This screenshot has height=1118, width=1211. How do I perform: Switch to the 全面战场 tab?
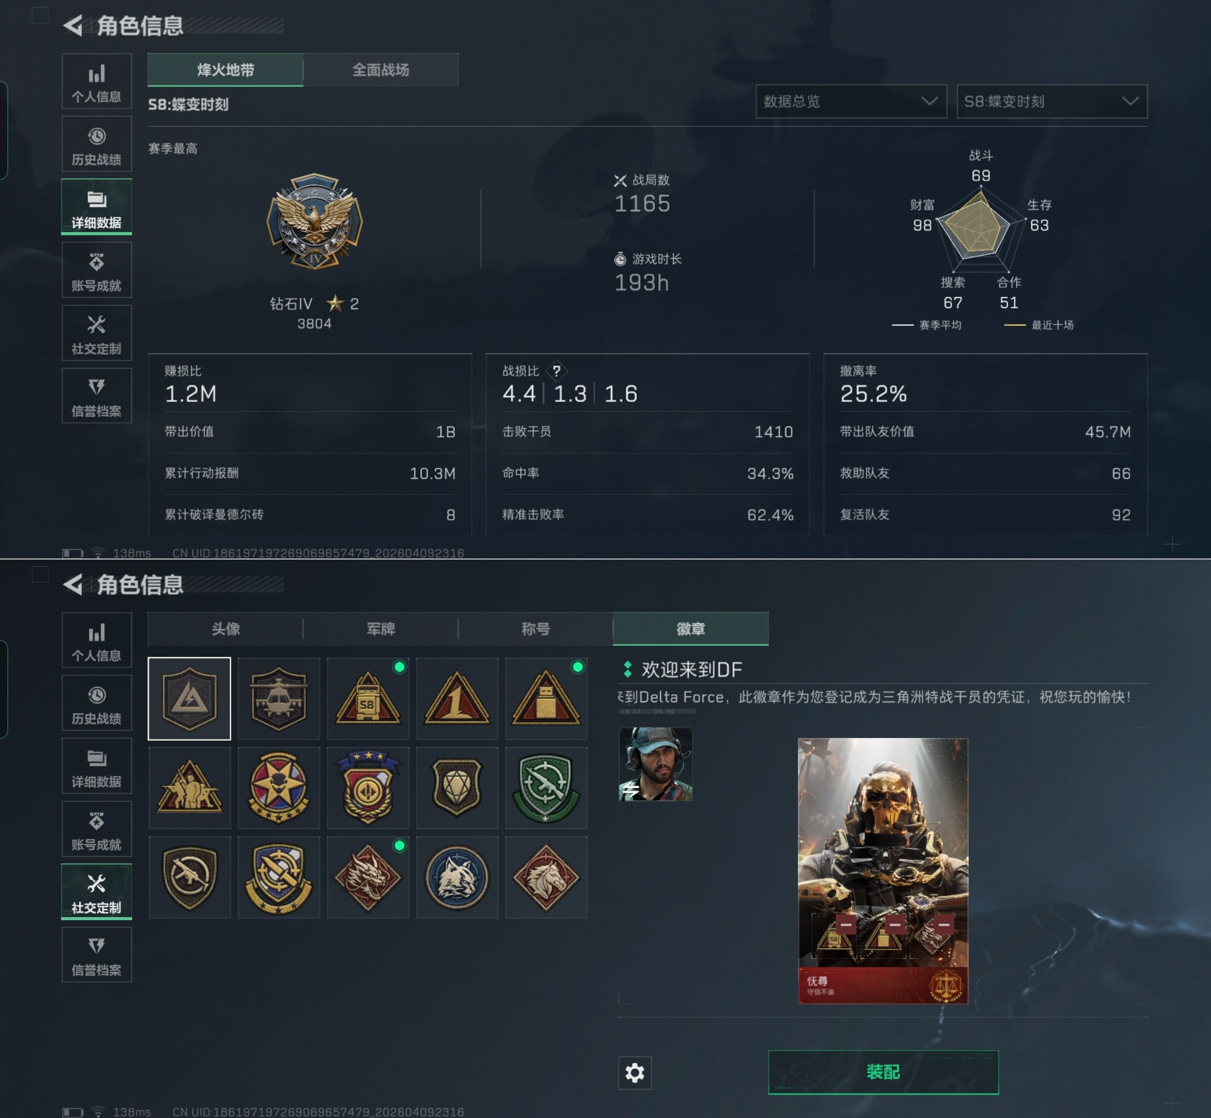[380, 69]
